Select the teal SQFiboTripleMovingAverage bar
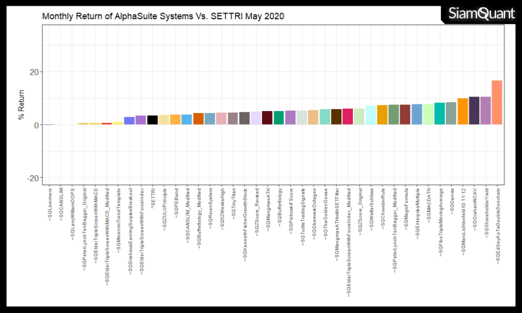 pos(440,114)
